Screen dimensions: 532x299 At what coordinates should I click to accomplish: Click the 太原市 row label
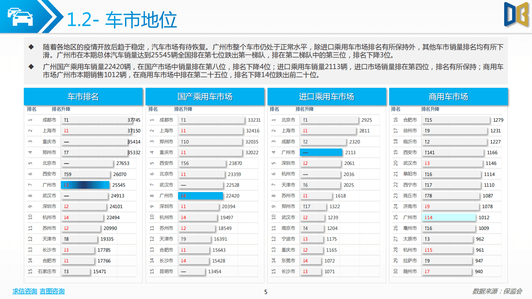click(410, 239)
